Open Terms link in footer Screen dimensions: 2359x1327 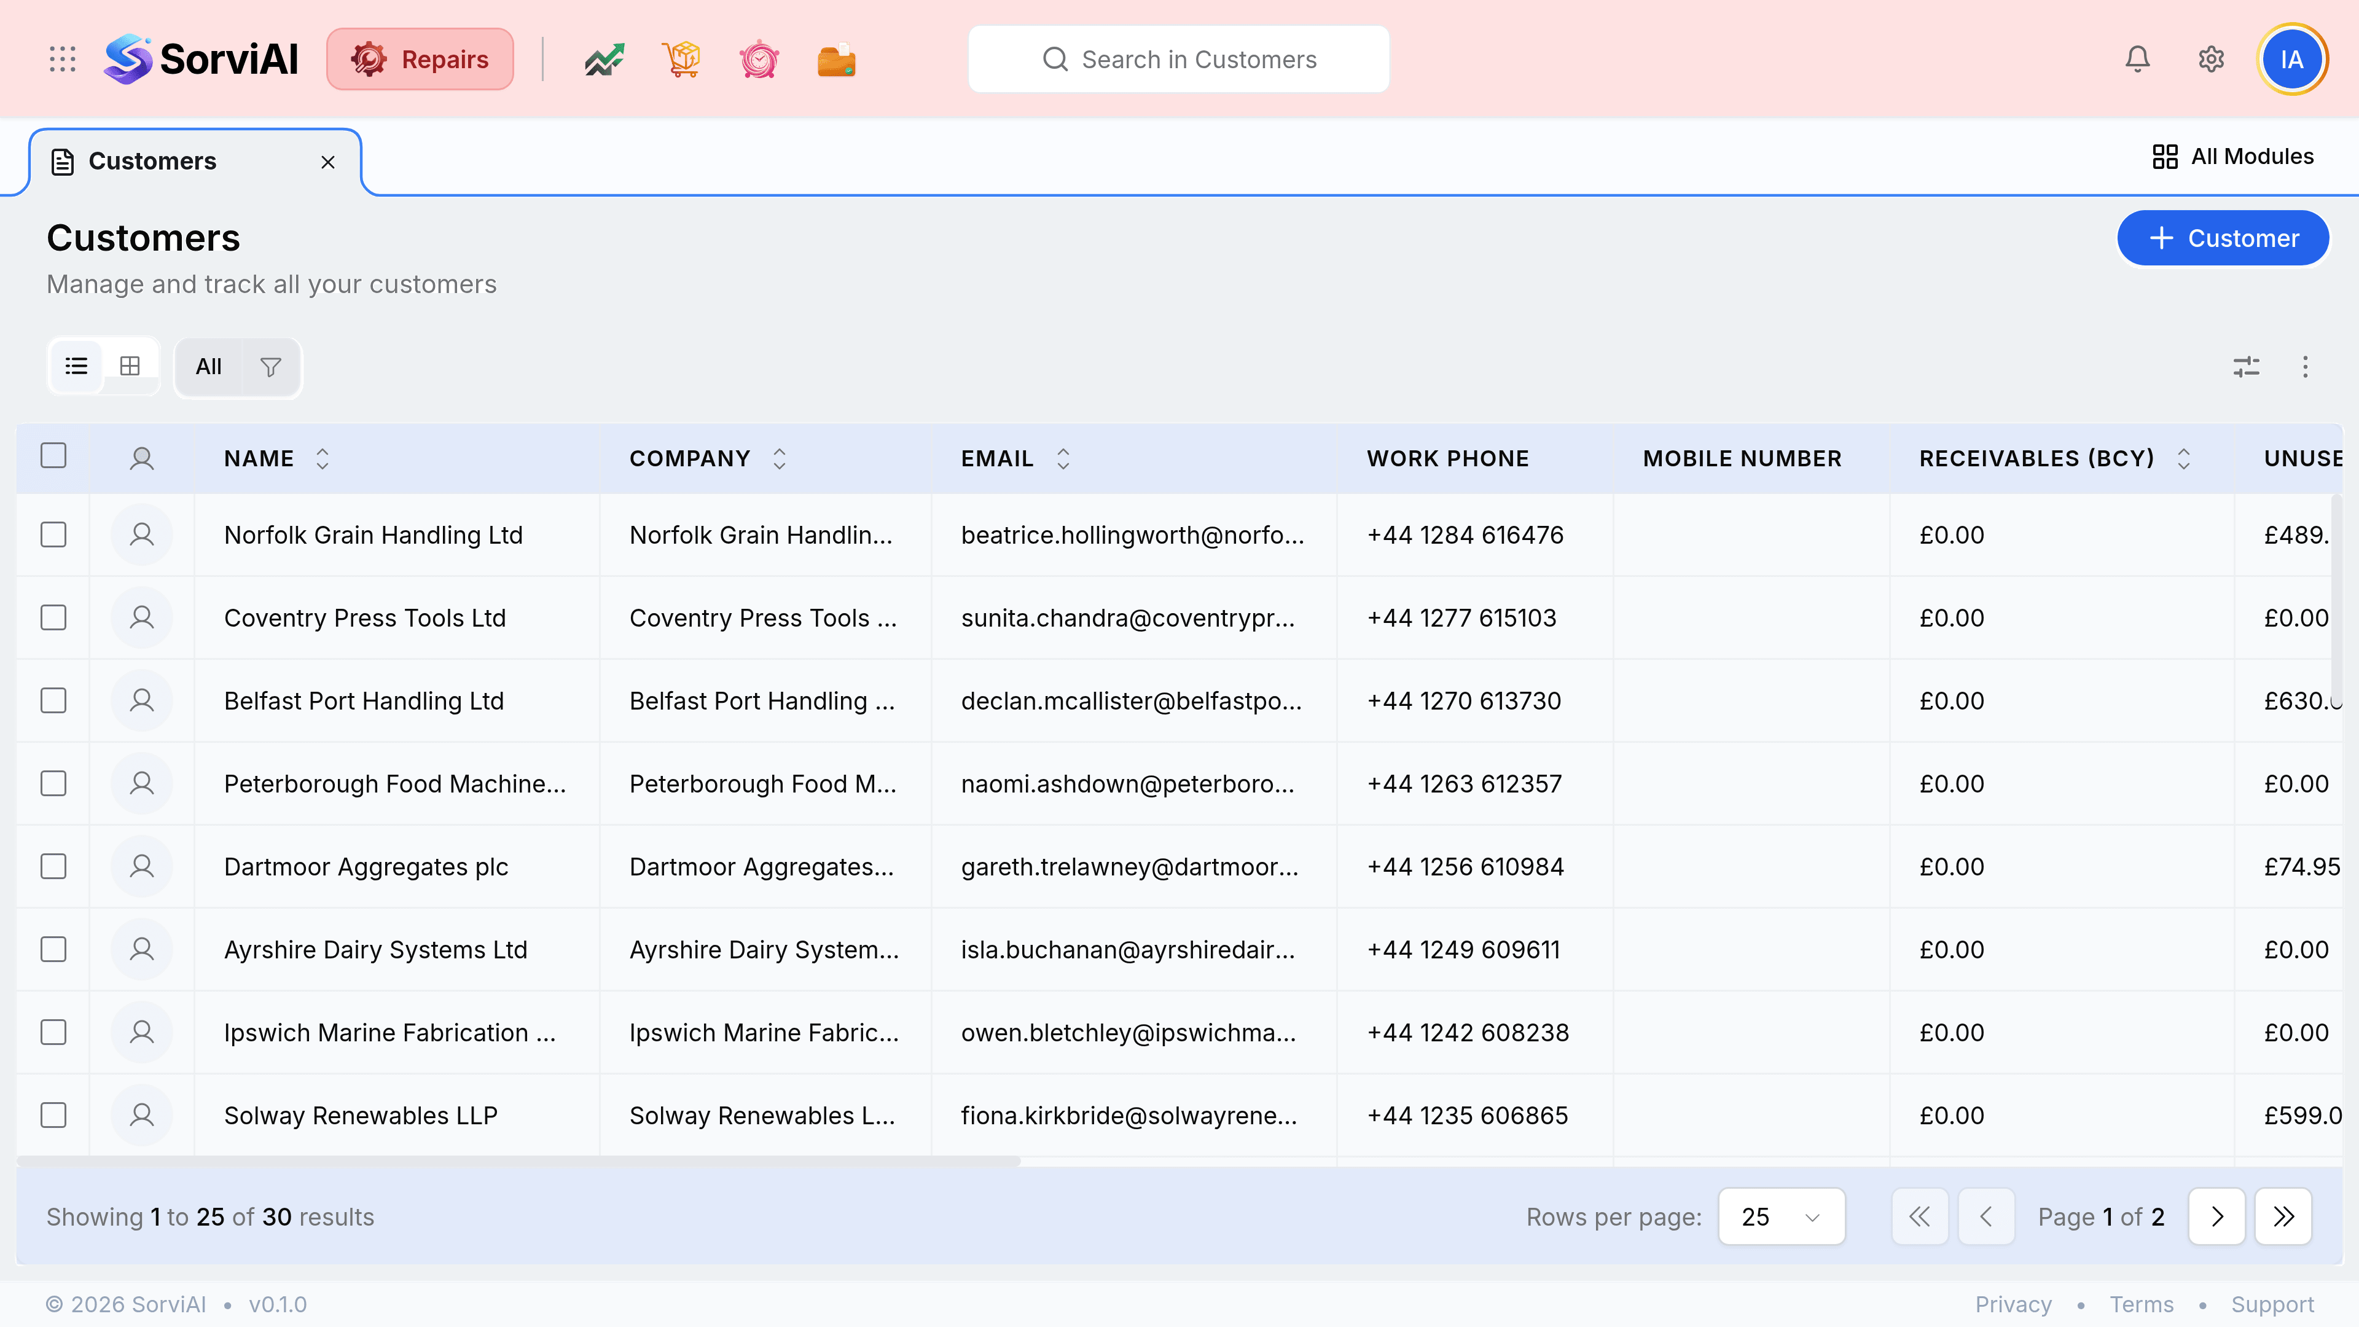[2141, 1304]
